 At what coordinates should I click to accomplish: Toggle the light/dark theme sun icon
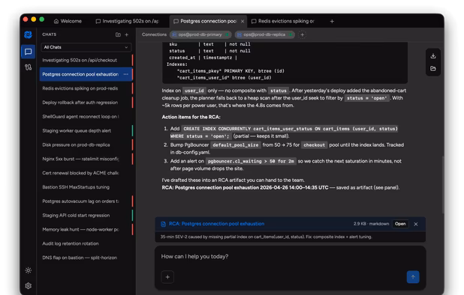click(28, 270)
